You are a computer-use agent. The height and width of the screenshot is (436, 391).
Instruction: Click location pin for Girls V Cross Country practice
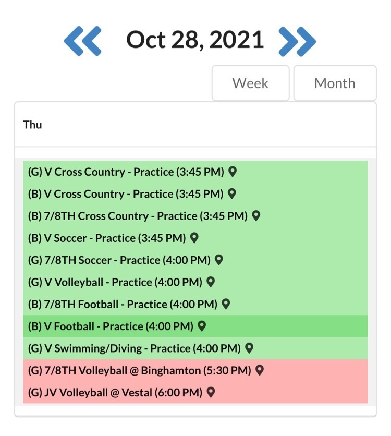233,171
